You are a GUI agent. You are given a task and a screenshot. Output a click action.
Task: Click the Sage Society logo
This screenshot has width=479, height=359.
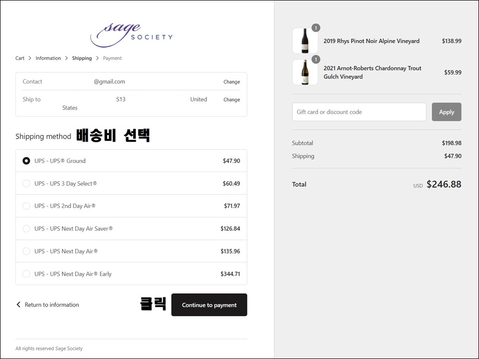pos(131,35)
